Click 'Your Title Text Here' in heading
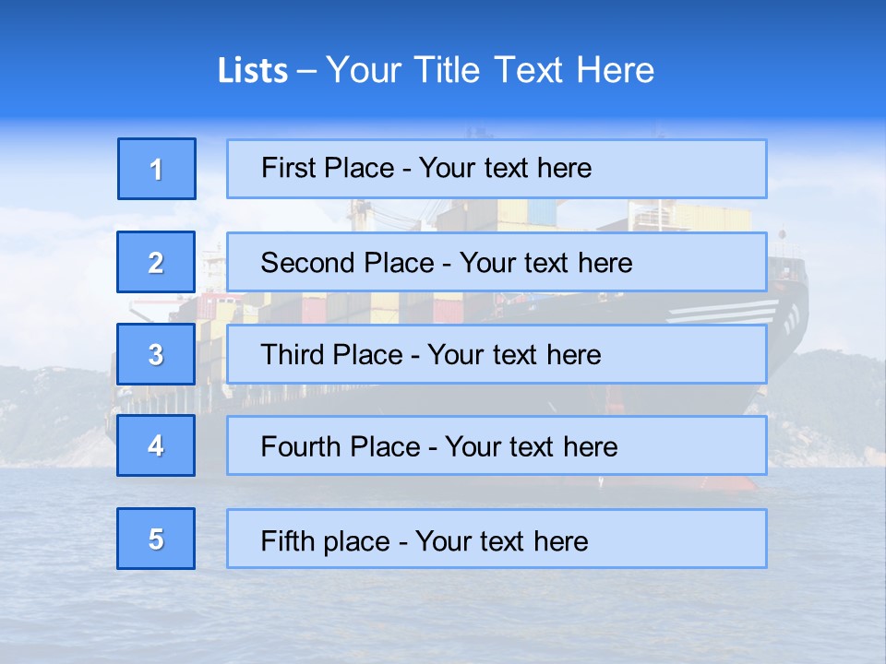 click(489, 70)
